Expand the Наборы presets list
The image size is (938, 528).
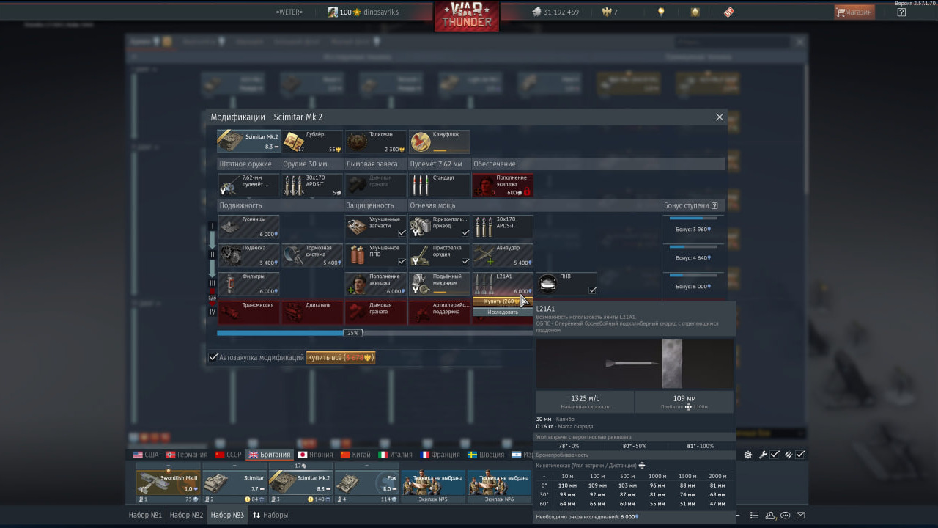(270, 516)
